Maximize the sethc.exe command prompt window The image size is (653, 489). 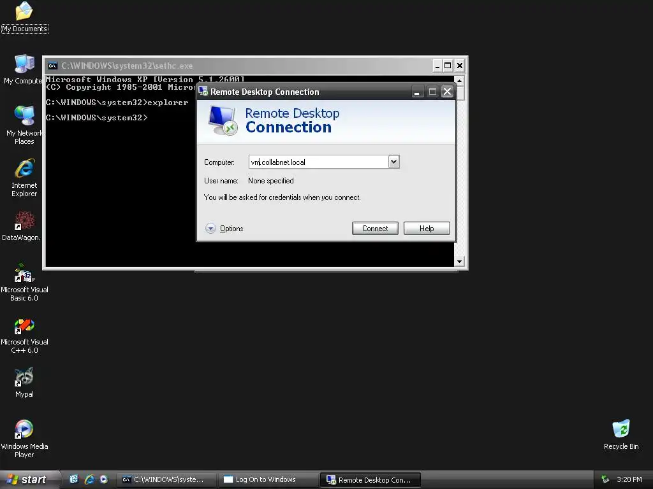point(448,66)
